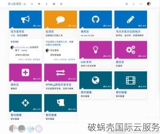Open the chat messages icon

[x=141, y=4]
